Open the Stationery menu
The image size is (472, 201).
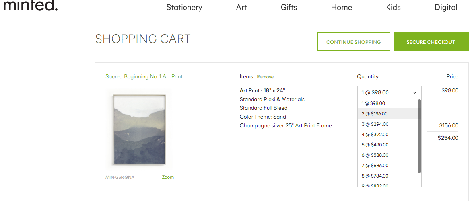coord(184,7)
